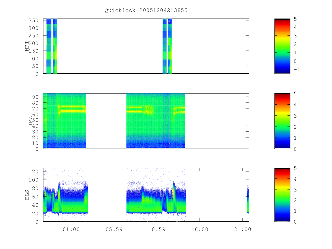Click the 21:00 time tick label
332x249 pixels.
coord(243,229)
